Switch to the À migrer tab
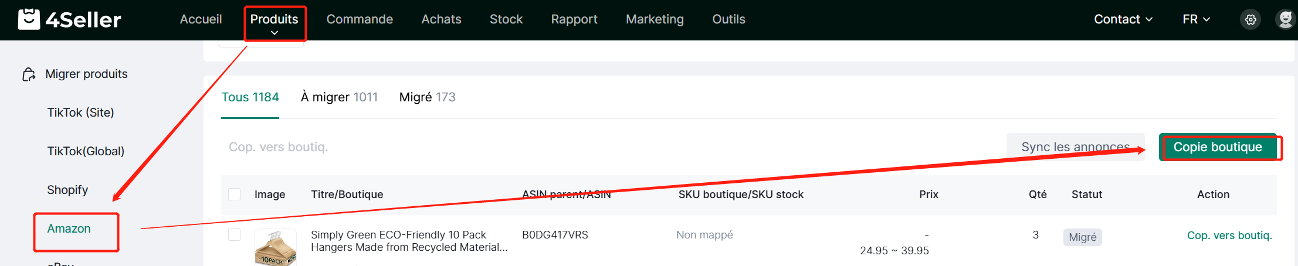 (339, 97)
